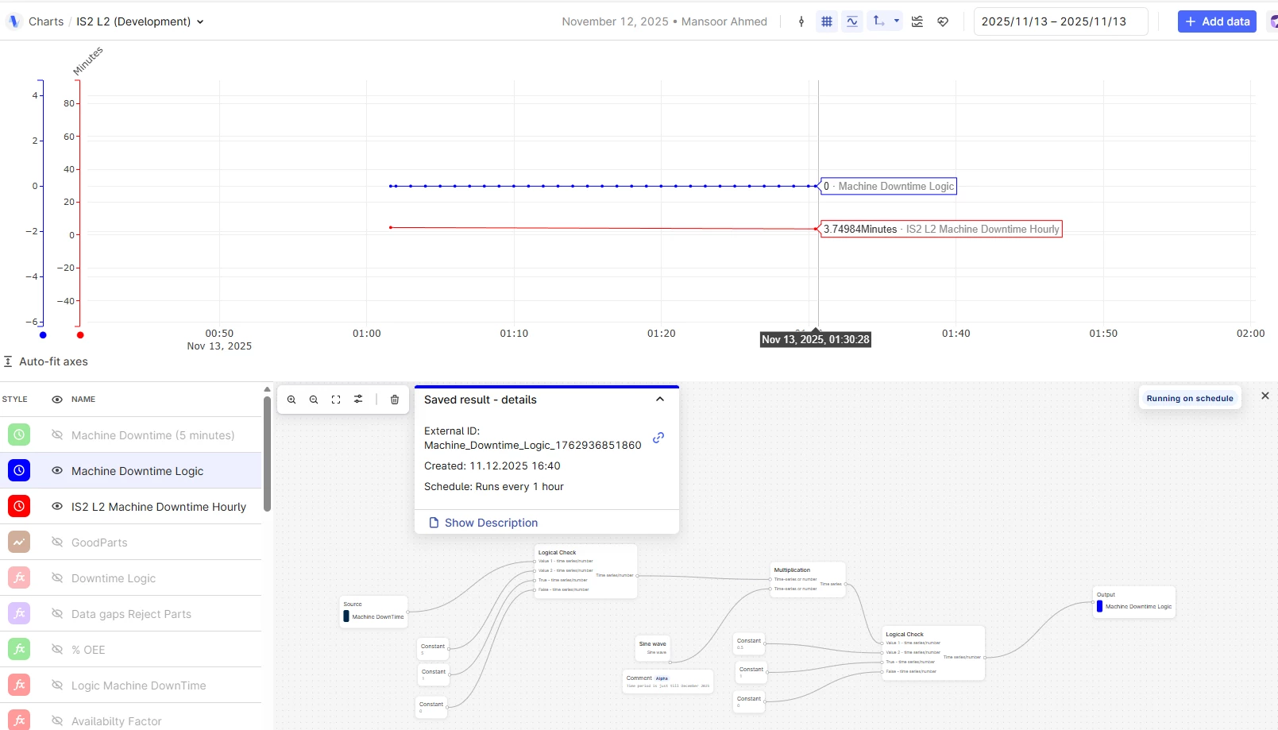Click the min/max line toggle icon
This screenshot has height=730, width=1278.
point(852,21)
